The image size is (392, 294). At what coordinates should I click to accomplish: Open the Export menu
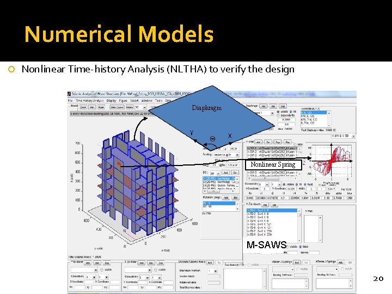pos(134,101)
